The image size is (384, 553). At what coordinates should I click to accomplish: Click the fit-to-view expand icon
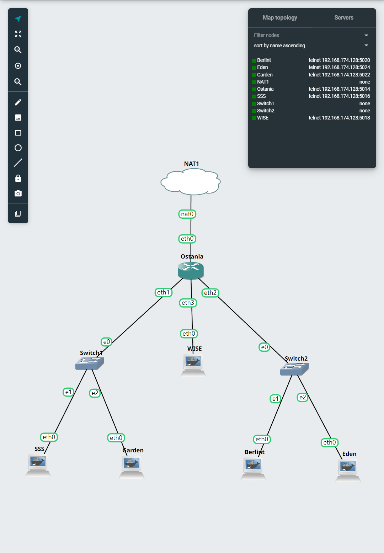[x=18, y=34]
